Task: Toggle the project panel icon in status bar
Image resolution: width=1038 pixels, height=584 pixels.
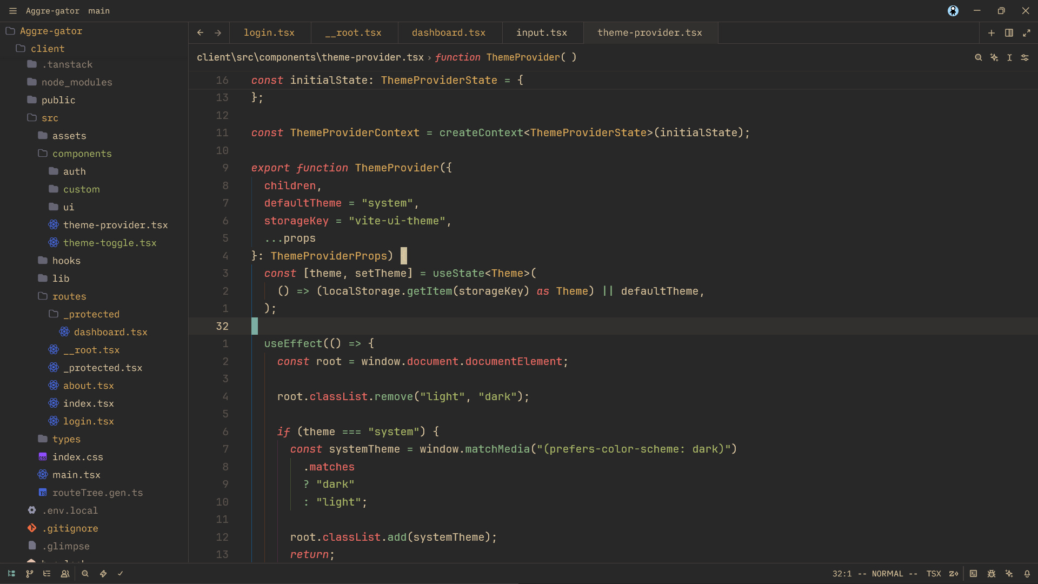Action: (11, 574)
